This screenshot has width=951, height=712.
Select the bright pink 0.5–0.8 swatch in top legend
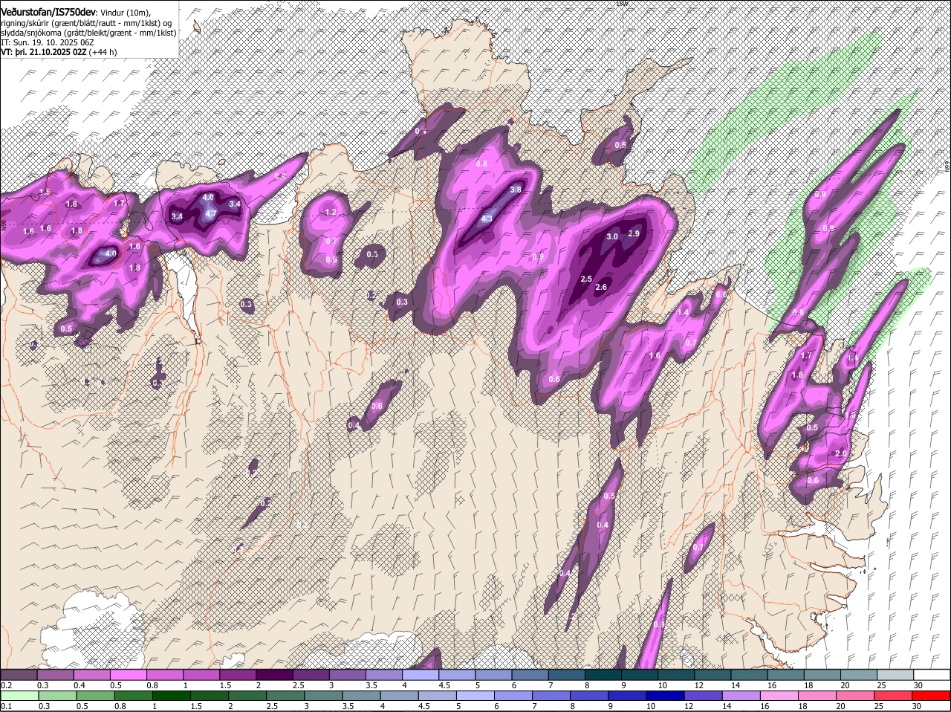pos(128,675)
